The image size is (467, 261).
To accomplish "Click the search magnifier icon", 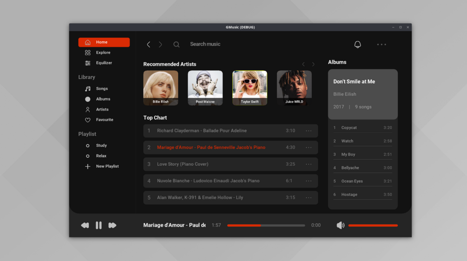I will [x=176, y=44].
